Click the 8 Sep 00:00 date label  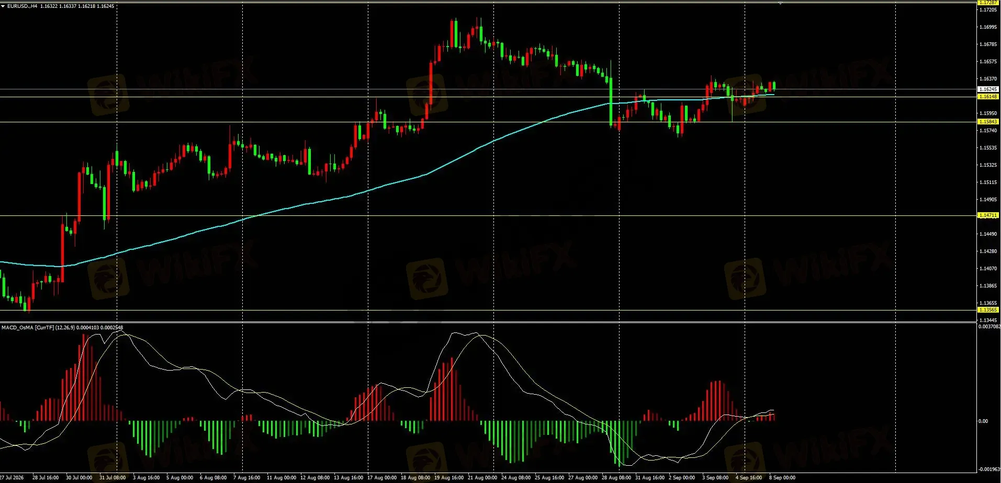coord(782,478)
